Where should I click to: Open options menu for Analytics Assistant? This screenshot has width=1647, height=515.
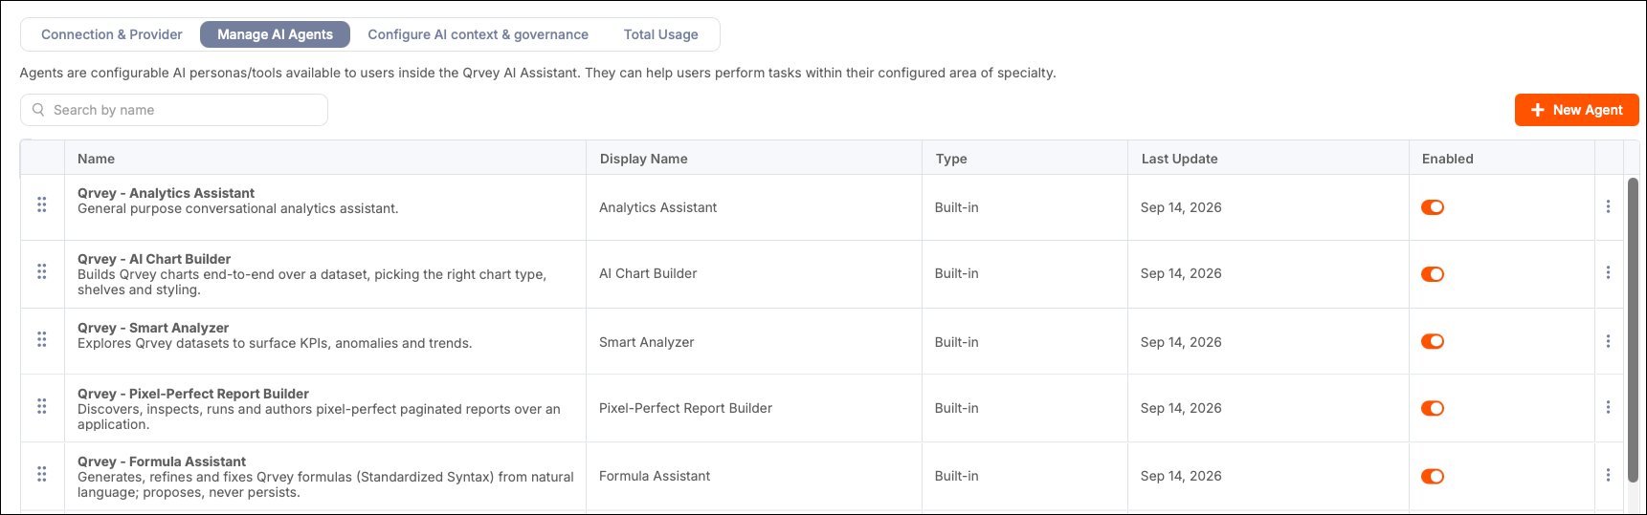(1608, 206)
